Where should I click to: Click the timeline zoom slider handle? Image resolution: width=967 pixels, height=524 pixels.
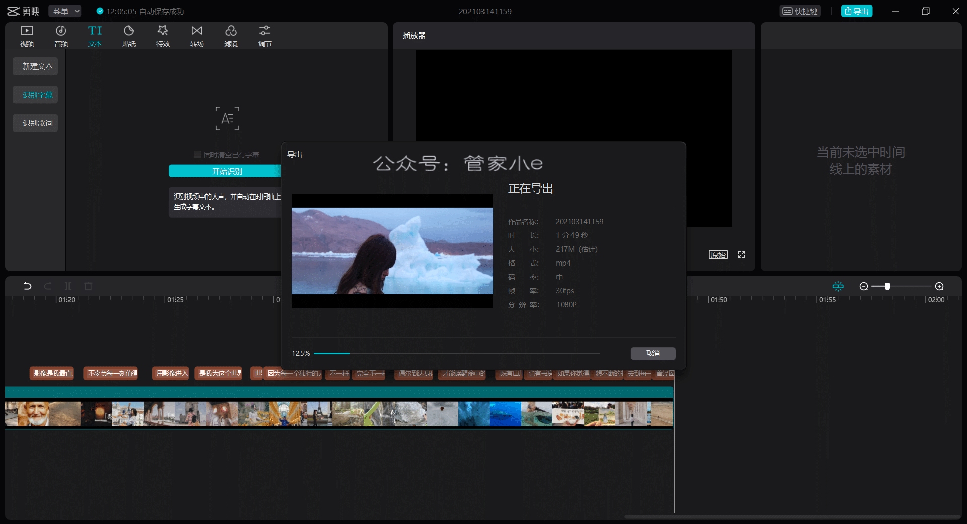[x=887, y=286]
